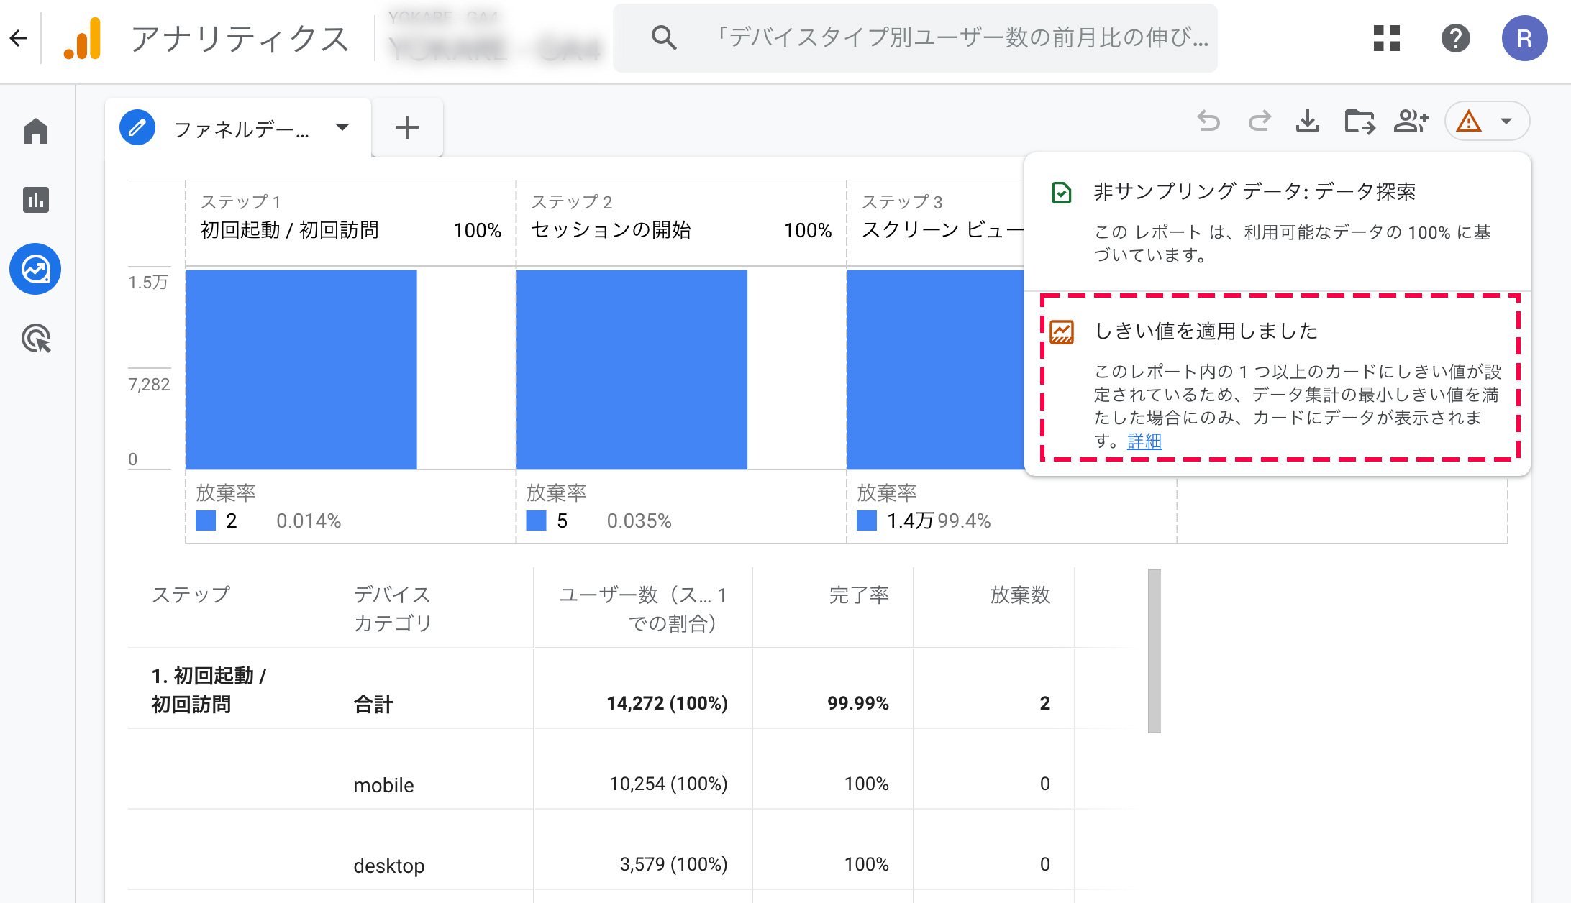Click the ステップ 1 funnel bar
Viewport: 1571px width, 903px height.
click(x=301, y=370)
